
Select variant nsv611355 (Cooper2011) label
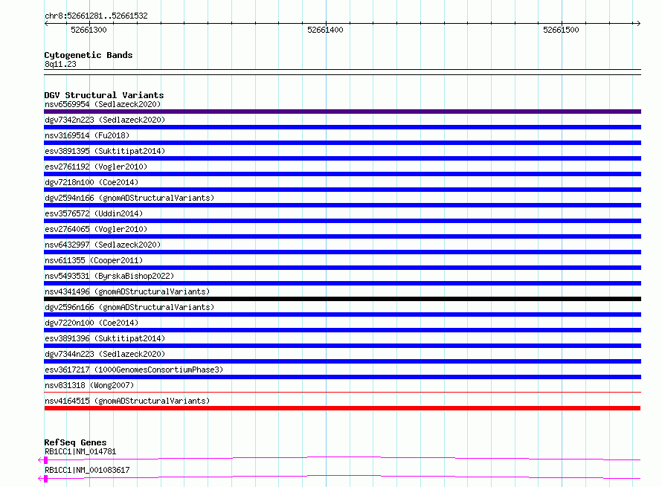pyautogui.click(x=94, y=260)
